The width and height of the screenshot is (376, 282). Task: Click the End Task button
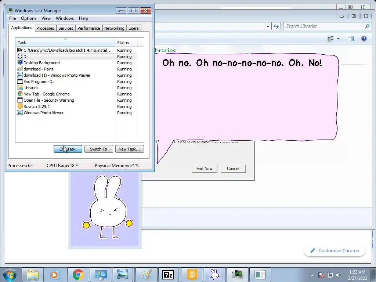pyautogui.click(x=68, y=149)
